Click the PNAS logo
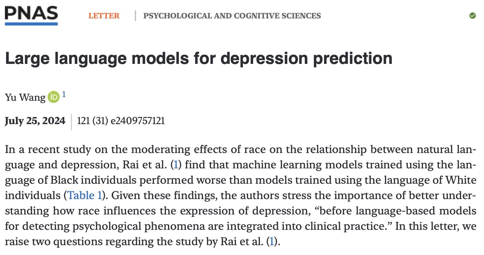The height and width of the screenshot is (255, 484). 31,15
